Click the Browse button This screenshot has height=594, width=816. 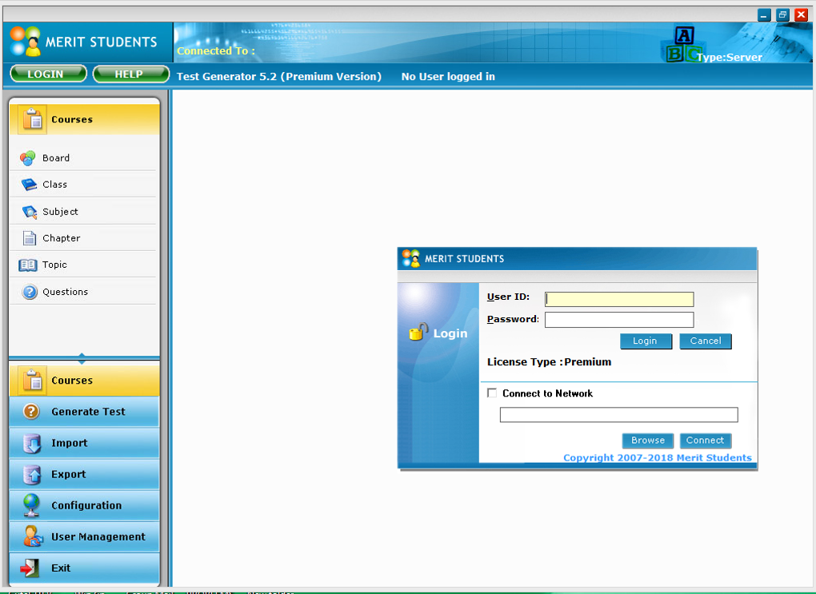[648, 441]
